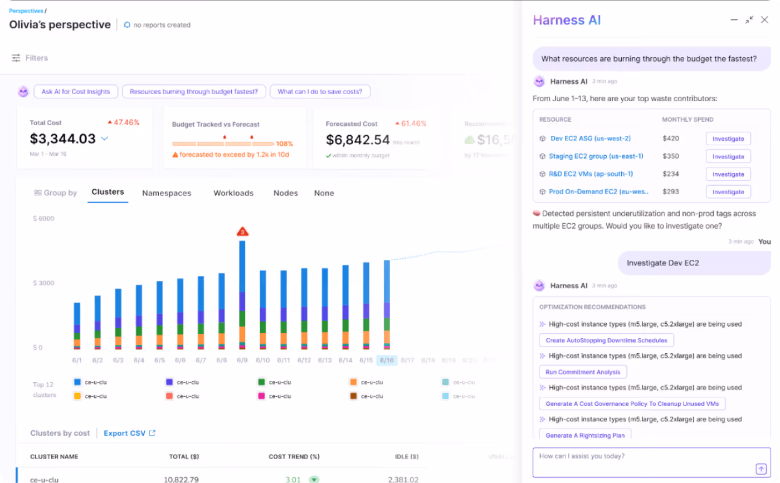Screen dimensions: 780x483
Task: Click the EC2 cube icon beside Dev EC2 ASG
Action: 542,139
